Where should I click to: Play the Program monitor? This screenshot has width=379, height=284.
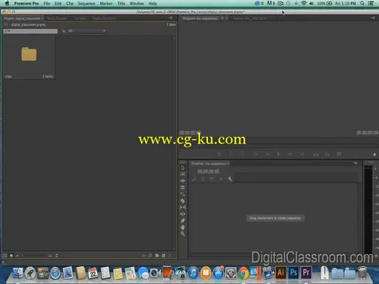point(278,154)
